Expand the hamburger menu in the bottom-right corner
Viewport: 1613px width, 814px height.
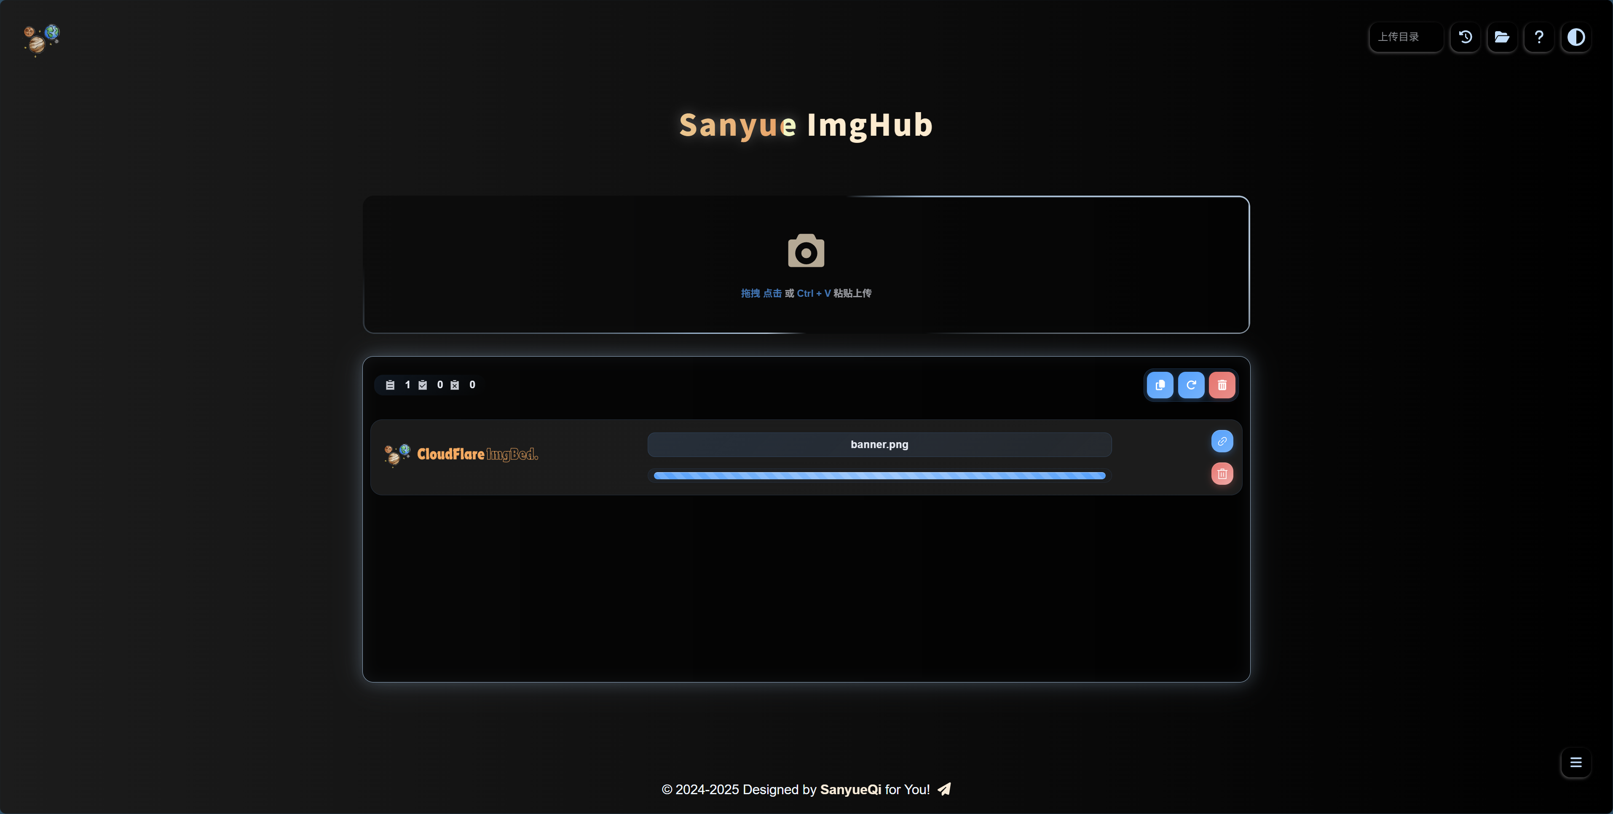coord(1575,763)
